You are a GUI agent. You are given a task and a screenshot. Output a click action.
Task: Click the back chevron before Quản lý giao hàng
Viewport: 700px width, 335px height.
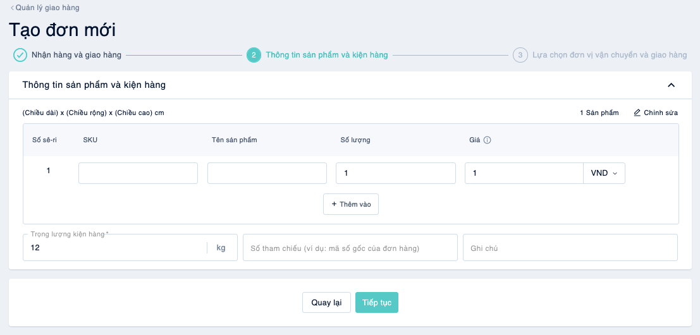coord(12,8)
